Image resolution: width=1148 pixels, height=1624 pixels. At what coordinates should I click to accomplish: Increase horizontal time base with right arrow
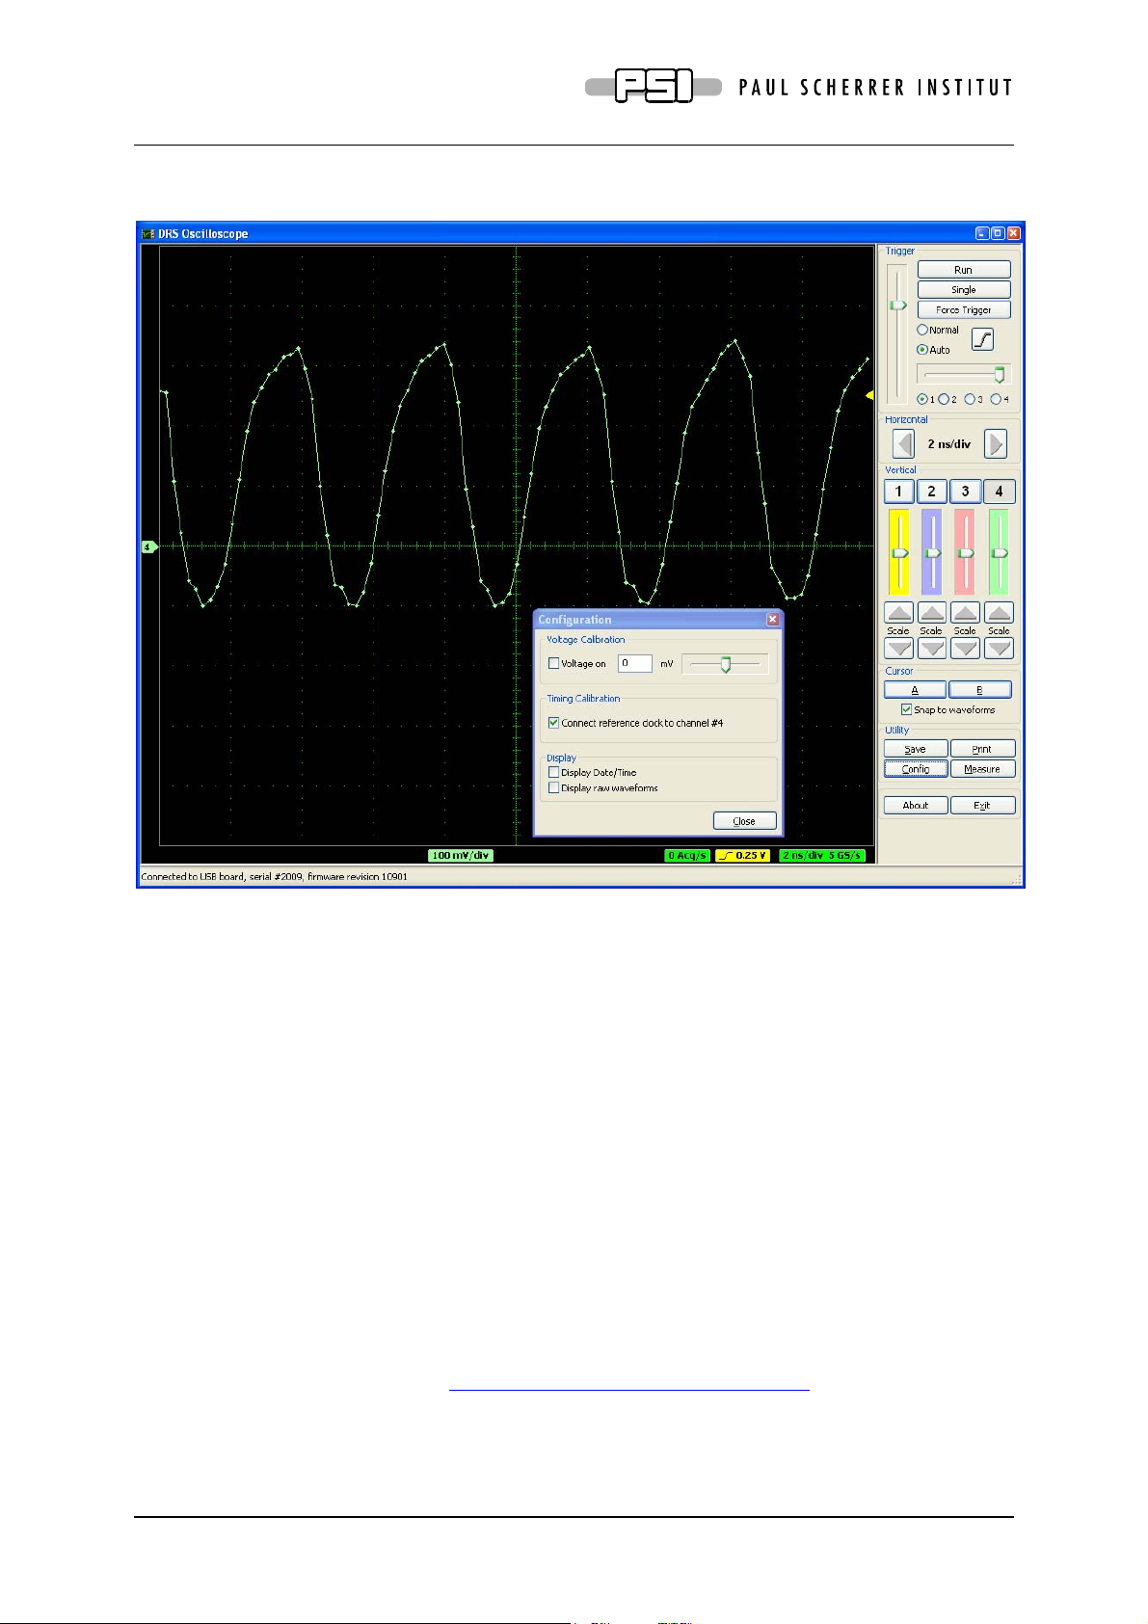click(996, 444)
